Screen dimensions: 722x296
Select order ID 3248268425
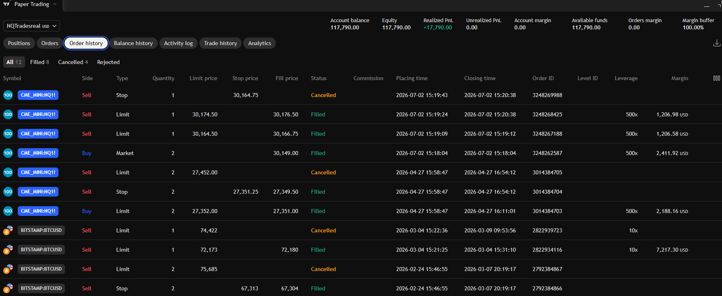pos(547,114)
